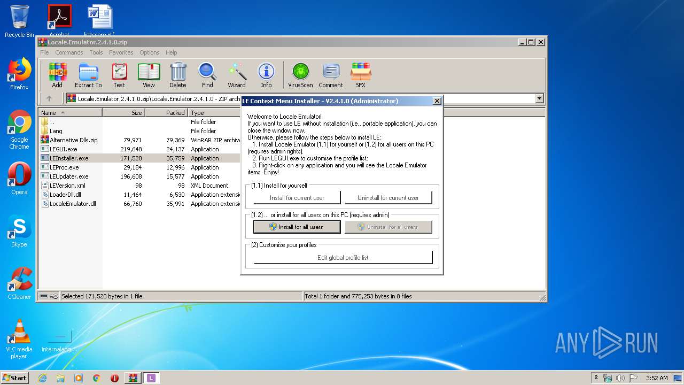Click Install for current user button
684x385 pixels.
point(297,198)
